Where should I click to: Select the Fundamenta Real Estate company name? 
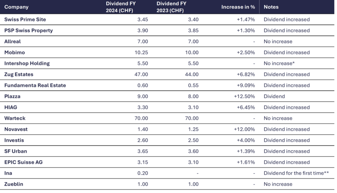point(35,85)
